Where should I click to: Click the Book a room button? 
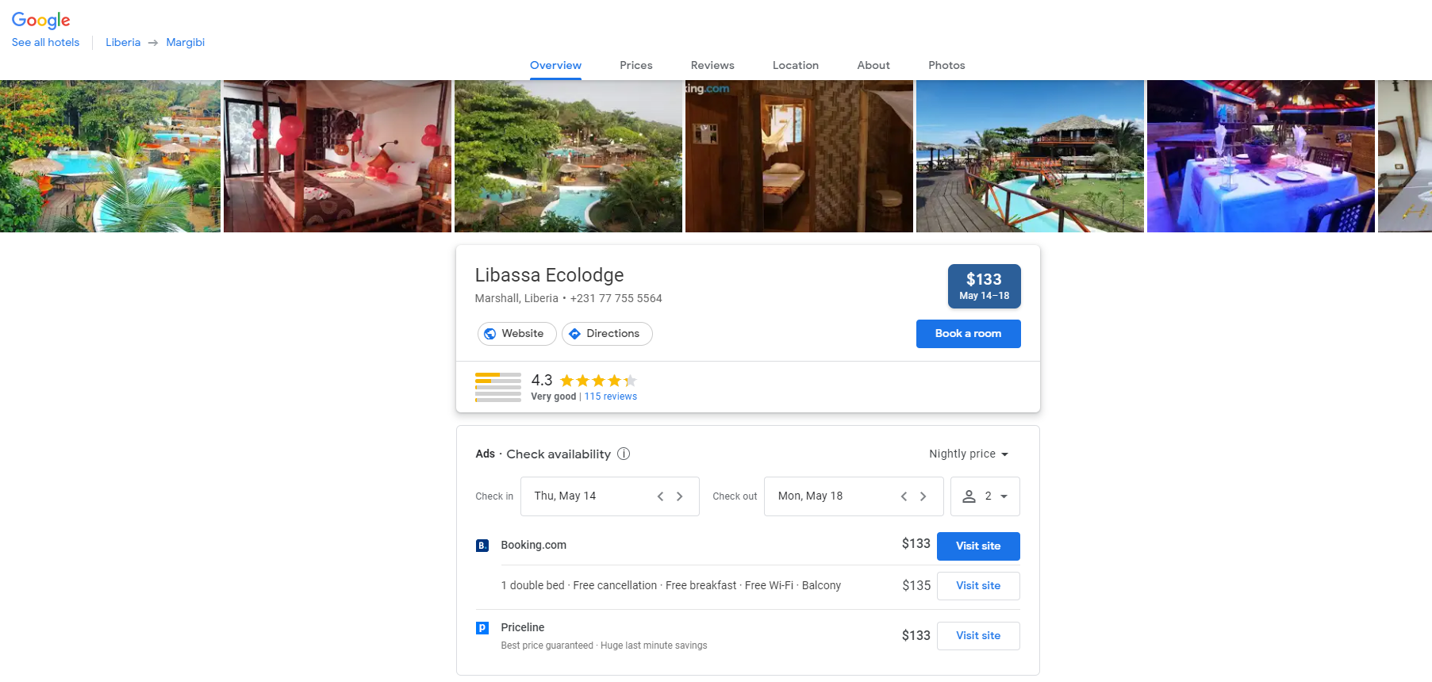[968, 334]
